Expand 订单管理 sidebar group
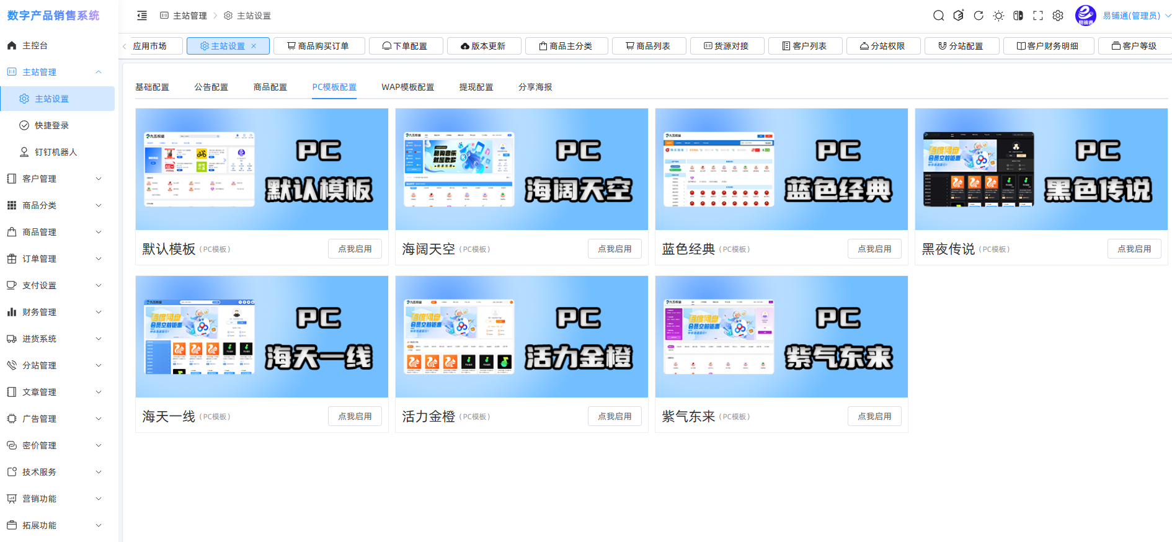Image resolution: width=1172 pixels, height=542 pixels. [57, 259]
